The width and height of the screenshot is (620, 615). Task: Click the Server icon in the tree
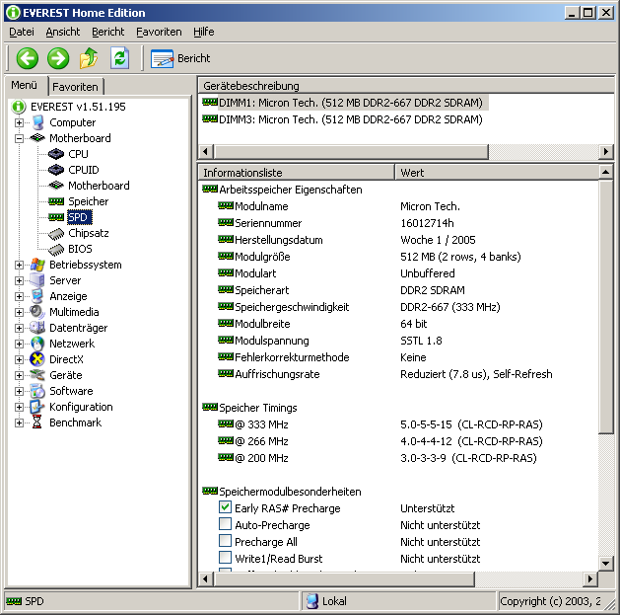37,280
